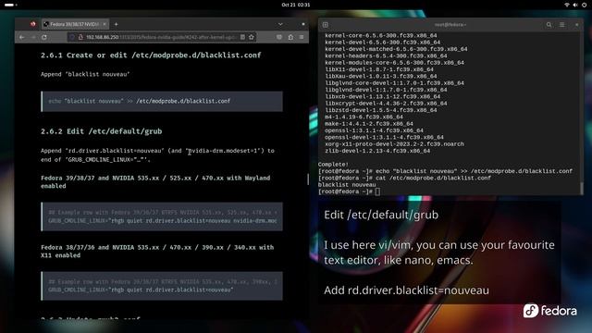Click heading 2.6.1 Create or edit blacklist.conf
The height and width of the screenshot is (333, 592).
click(151, 55)
